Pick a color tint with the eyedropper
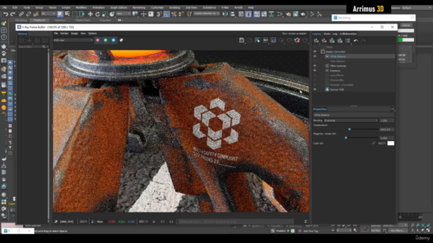This screenshot has width=433, height=243. [x=373, y=143]
